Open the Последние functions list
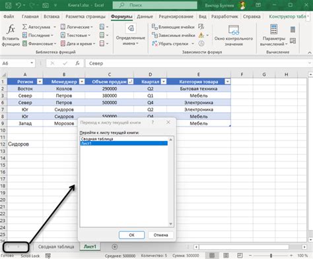The width and height of the screenshot is (313, 259). (x=38, y=35)
